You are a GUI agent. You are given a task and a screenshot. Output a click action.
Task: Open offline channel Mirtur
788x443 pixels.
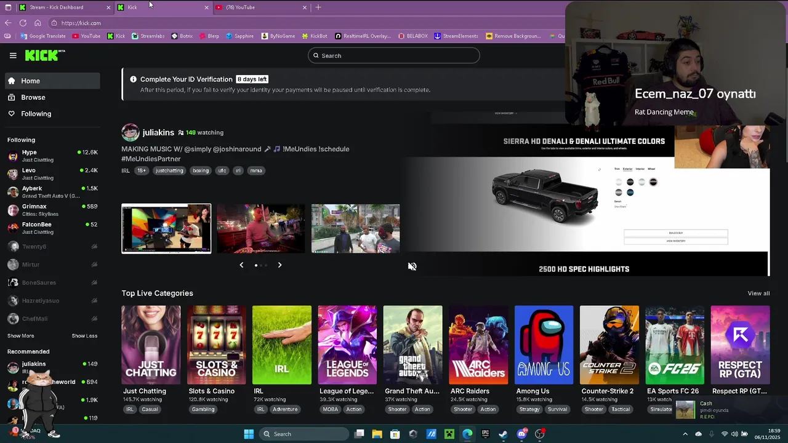point(52,265)
